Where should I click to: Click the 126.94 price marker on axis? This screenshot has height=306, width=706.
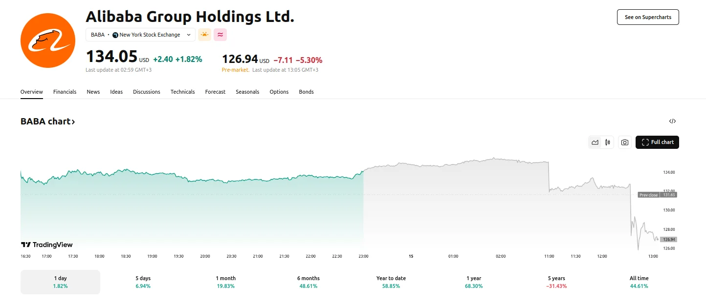coord(668,240)
